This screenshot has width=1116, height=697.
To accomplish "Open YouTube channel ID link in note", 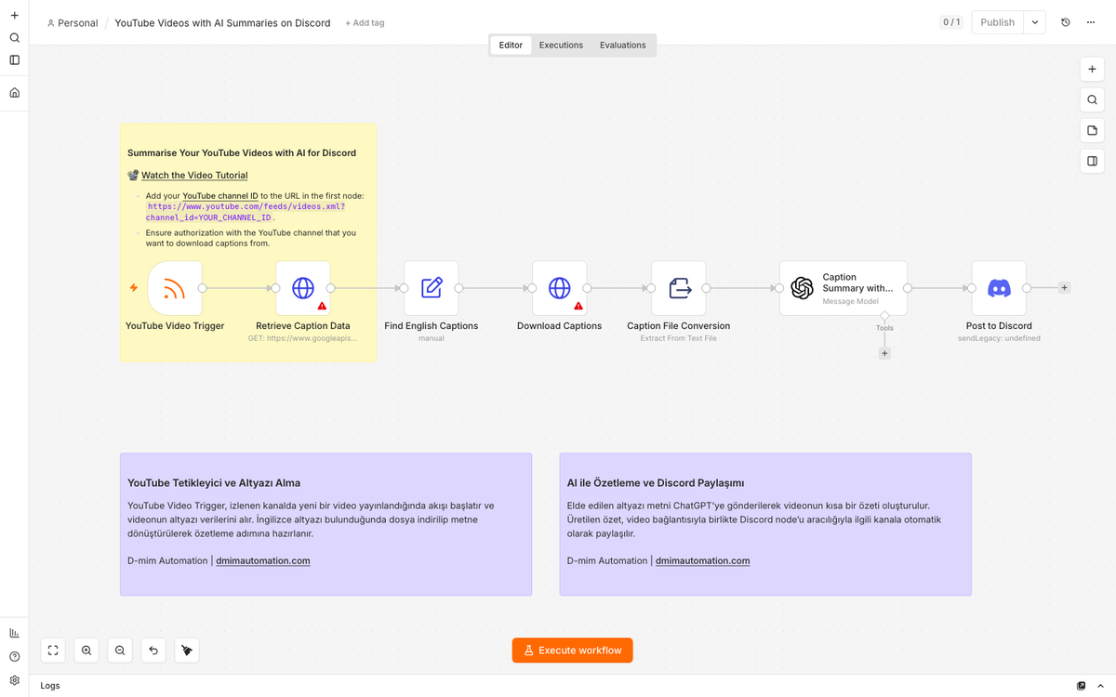I will [220, 196].
